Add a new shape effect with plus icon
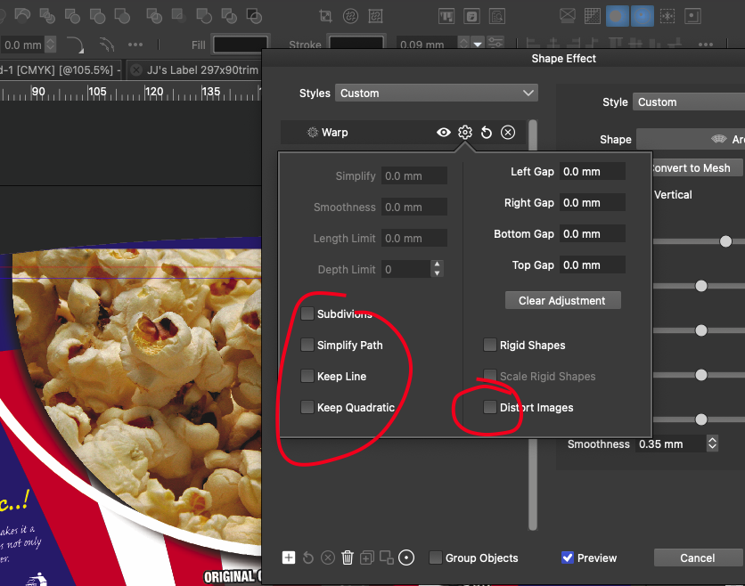Viewport: 745px width, 586px height. pyautogui.click(x=289, y=558)
